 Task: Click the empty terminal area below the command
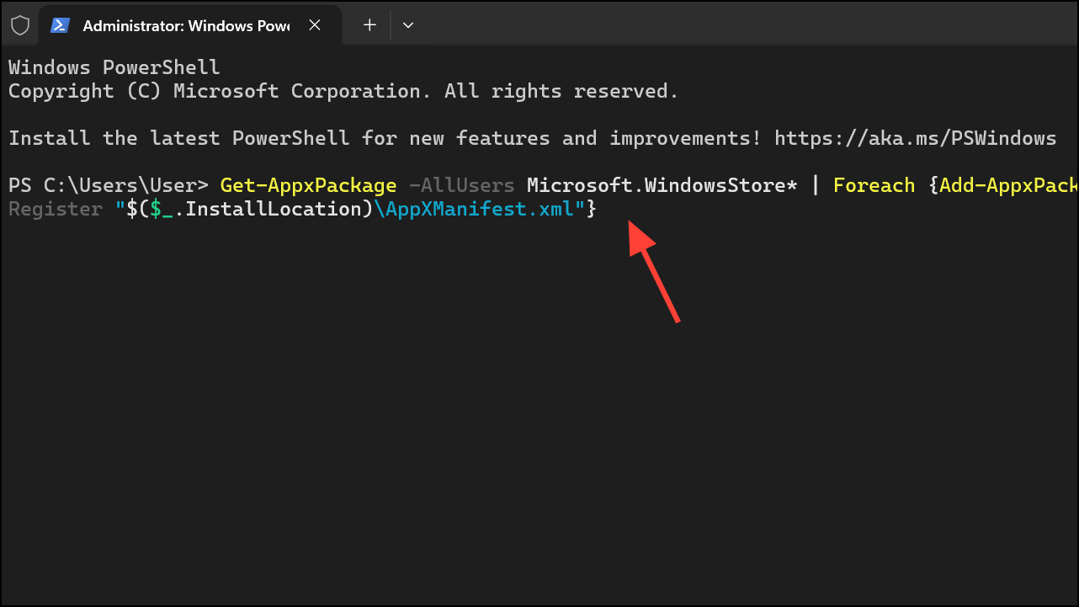[337, 421]
